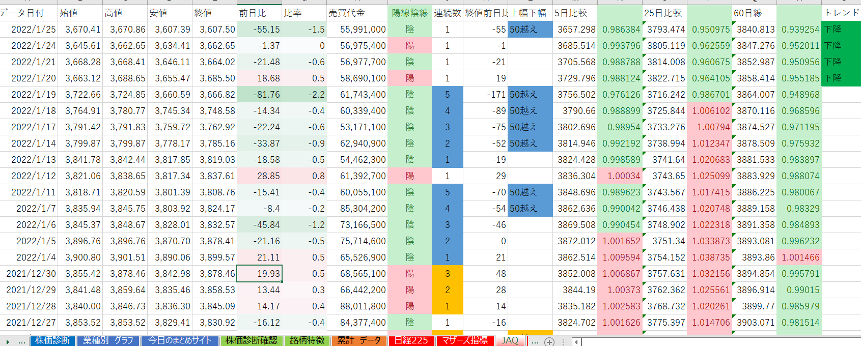The height and width of the screenshot is (346, 861).
Task: Click the 比率 header cell
Action: pyautogui.click(x=304, y=13)
